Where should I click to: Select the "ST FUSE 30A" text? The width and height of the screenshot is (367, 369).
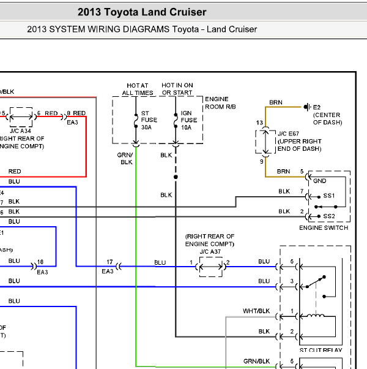coord(149,120)
